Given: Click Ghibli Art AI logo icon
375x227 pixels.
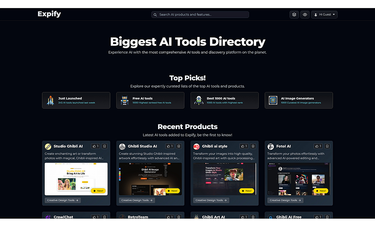Looking at the screenshot, I should tap(196, 217).
